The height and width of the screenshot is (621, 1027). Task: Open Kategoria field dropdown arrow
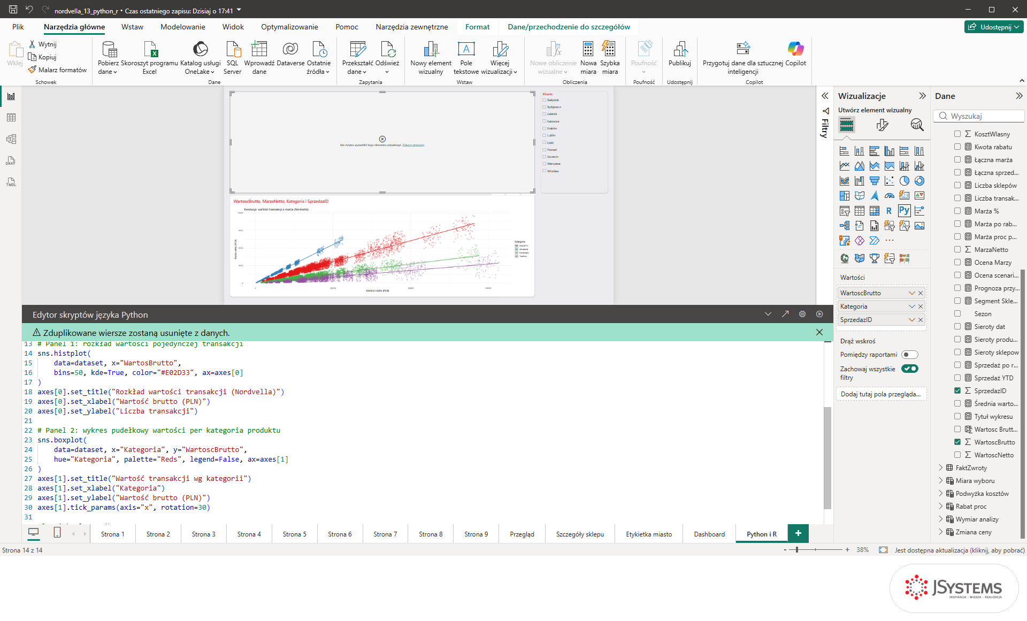coord(912,306)
